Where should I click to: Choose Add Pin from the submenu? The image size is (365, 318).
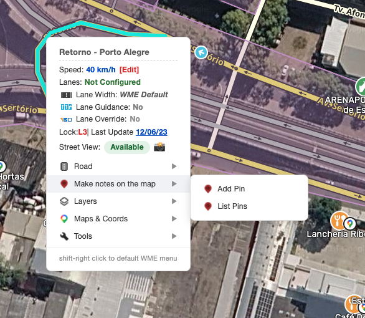(x=249, y=189)
